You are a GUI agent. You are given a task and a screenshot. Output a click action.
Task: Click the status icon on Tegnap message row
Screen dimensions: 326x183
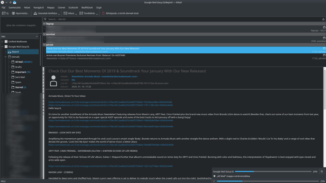(x=324, y=27)
